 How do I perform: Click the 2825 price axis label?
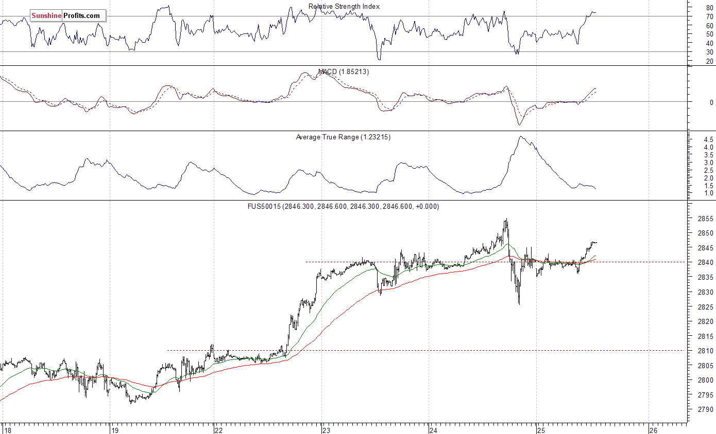coord(705,307)
